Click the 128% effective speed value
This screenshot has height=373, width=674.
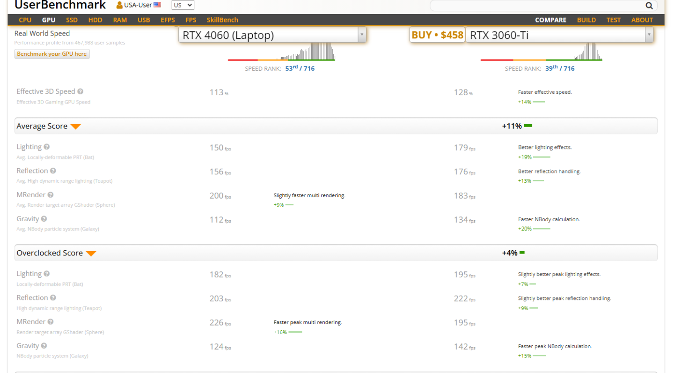463,92
